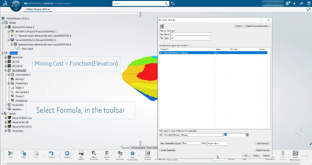Screen dimensions: 312x165
Task: Open the Paste options dropdown arrow
Action: click(43, 156)
